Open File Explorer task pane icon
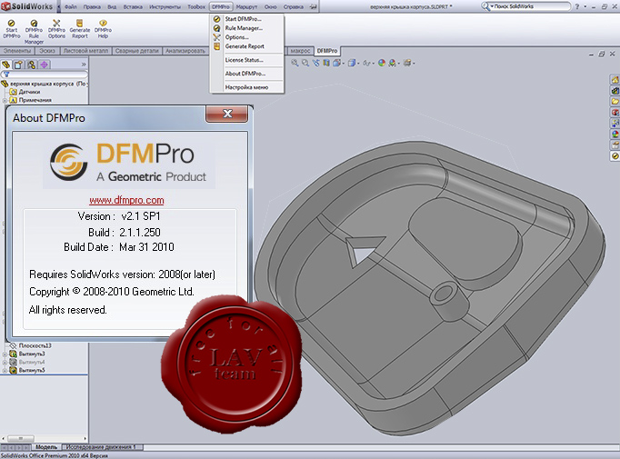The image size is (620, 459). (615, 102)
